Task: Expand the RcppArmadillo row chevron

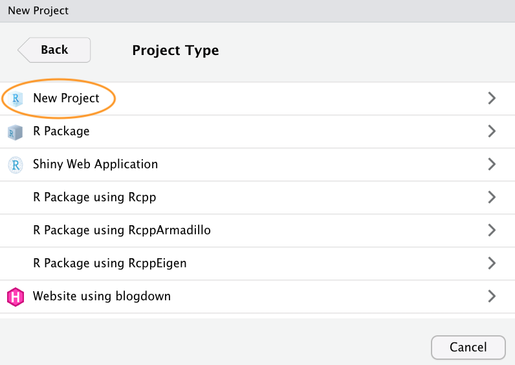Action: click(492, 230)
